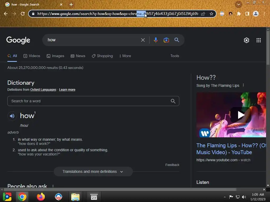
Task: Focus the 'Search for a word' field
Action: [93, 101]
